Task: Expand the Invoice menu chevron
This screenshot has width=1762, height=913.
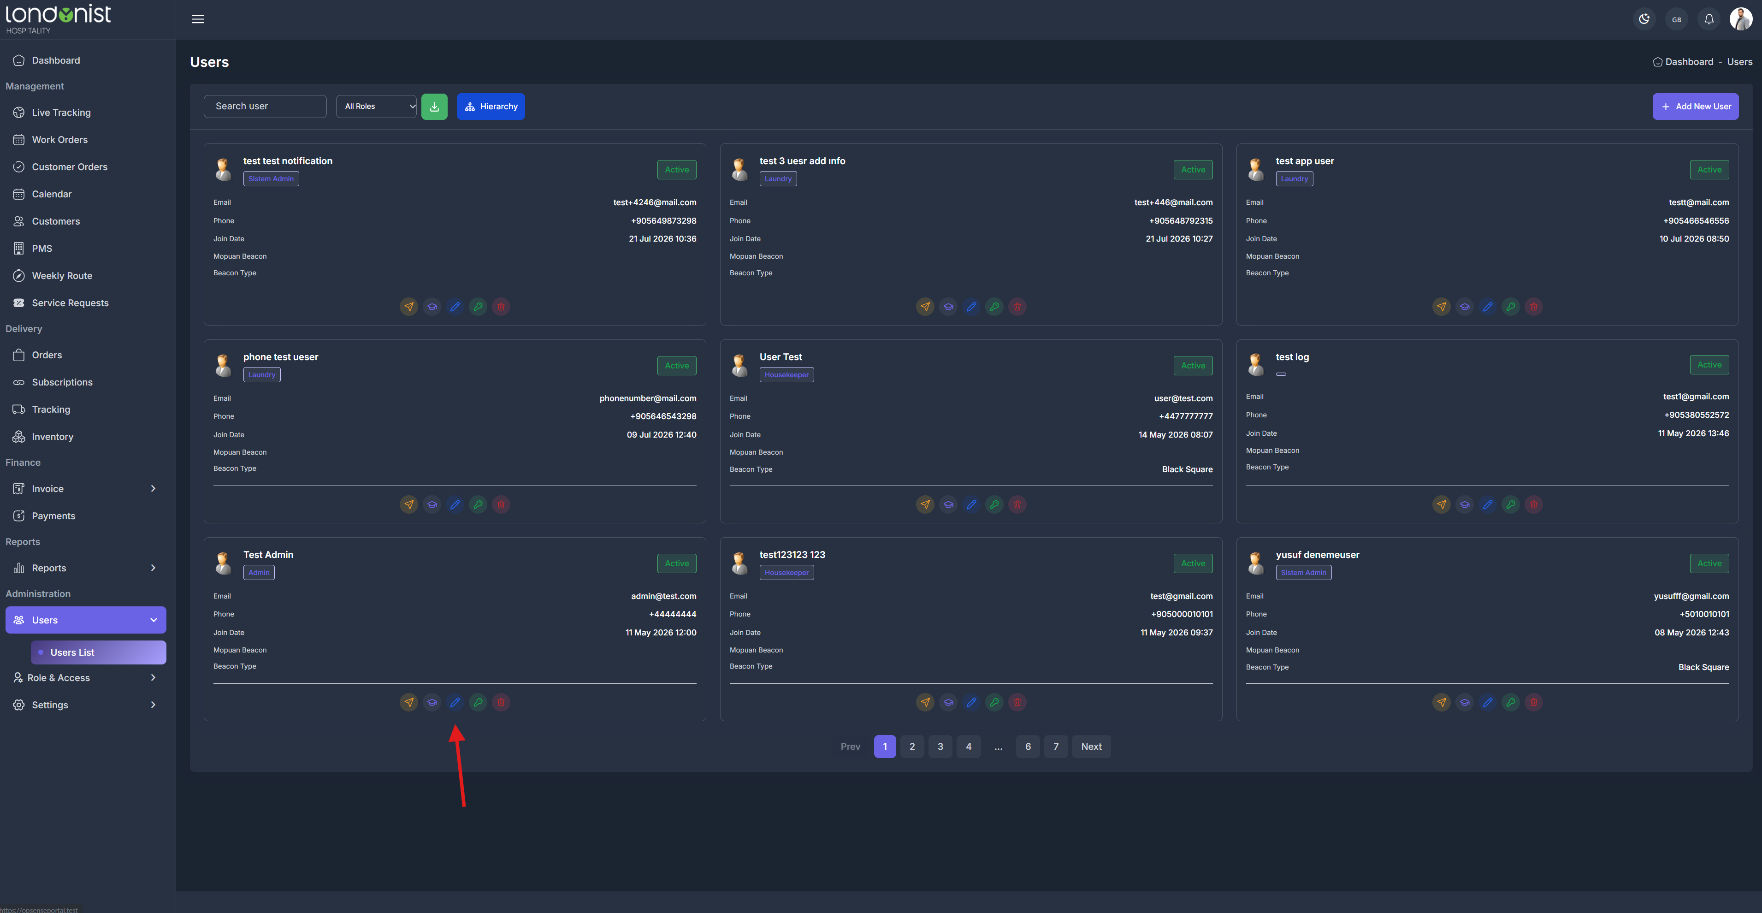Action: click(x=153, y=488)
